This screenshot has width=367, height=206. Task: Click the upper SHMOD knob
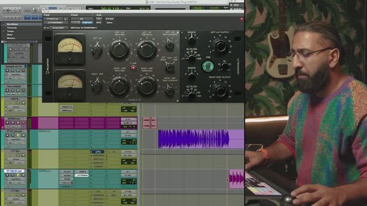(192, 39)
